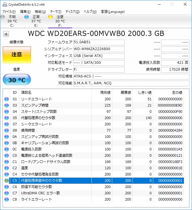
Task: Click the 最悪値 column header
Action: [122, 93]
